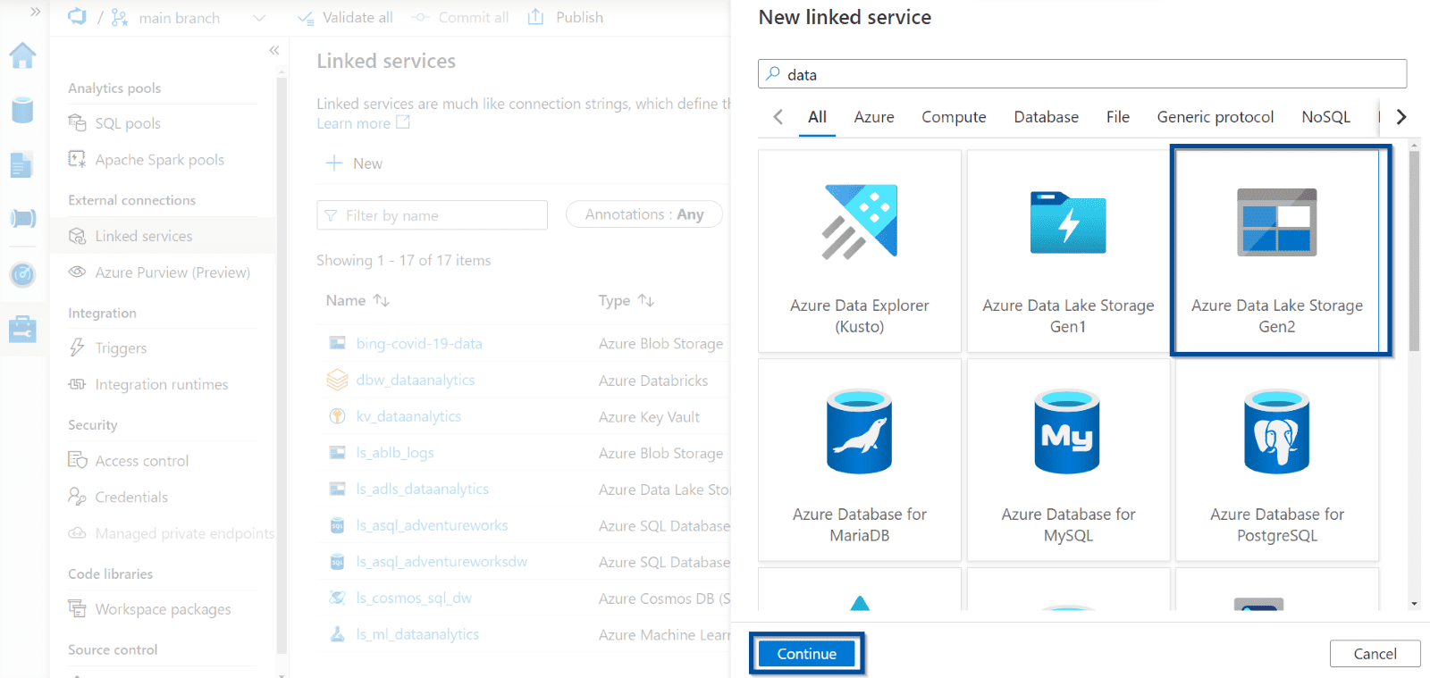Viewport: 1430px width, 678px height.
Task: Select the NoSQL tab
Action: coord(1325,117)
